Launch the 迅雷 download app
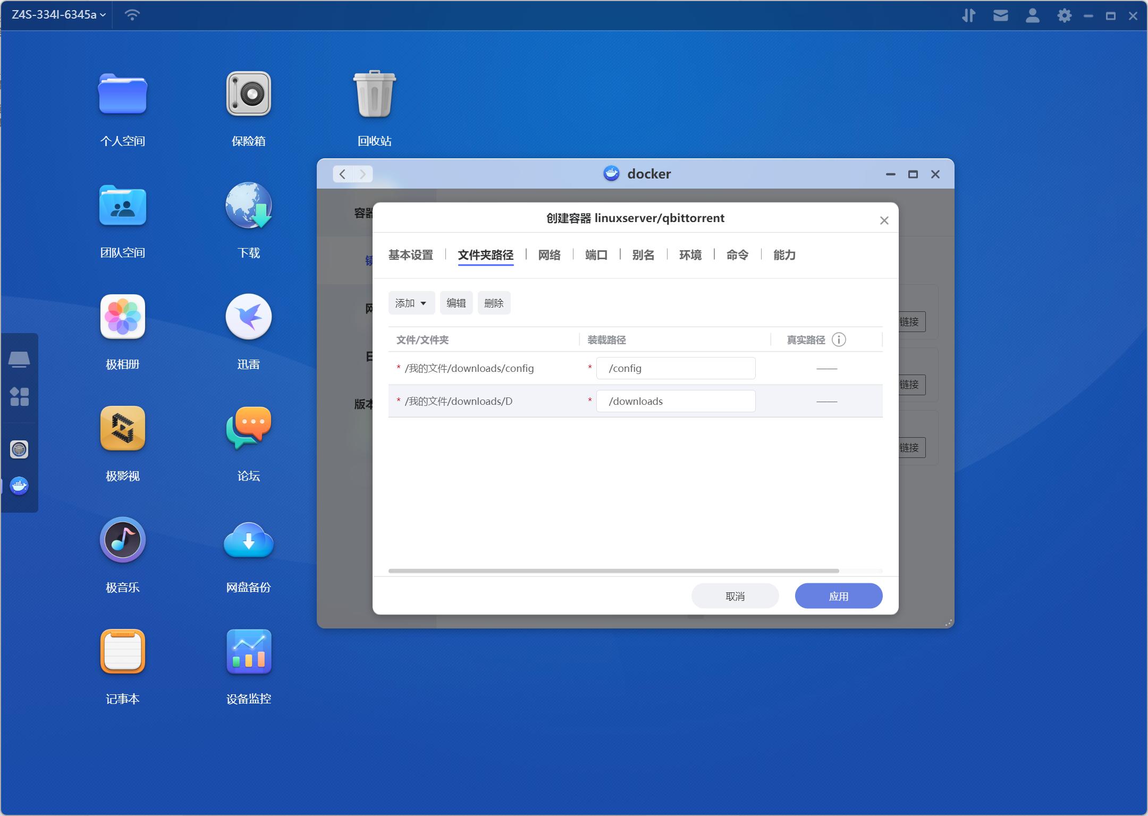 [248, 317]
